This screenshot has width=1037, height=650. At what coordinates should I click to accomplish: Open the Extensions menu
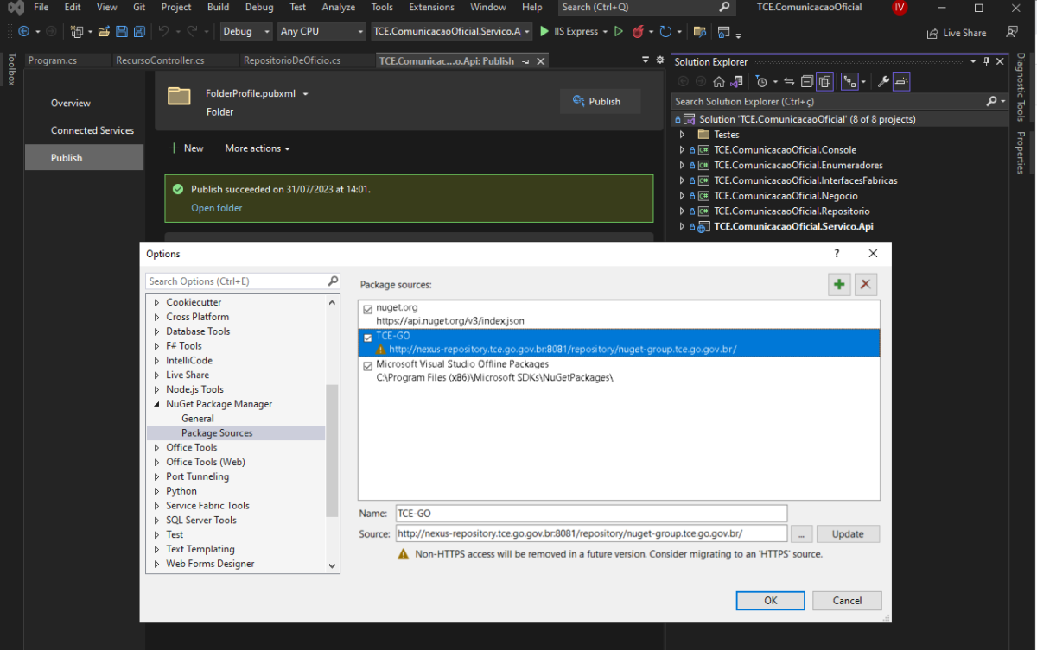[431, 7]
